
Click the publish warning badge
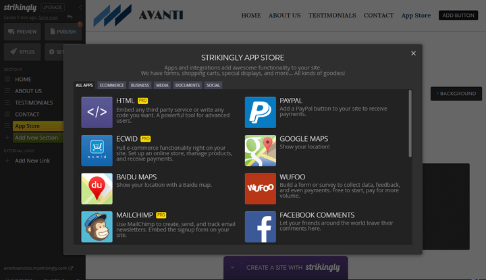[80, 24]
